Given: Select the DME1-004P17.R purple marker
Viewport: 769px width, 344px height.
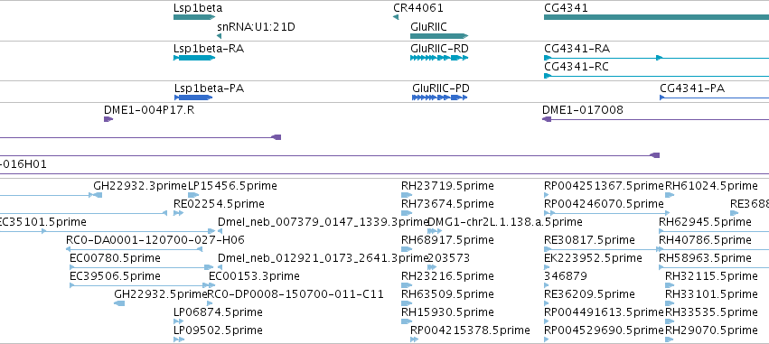Looking at the screenshot, I should pos(108,119).
